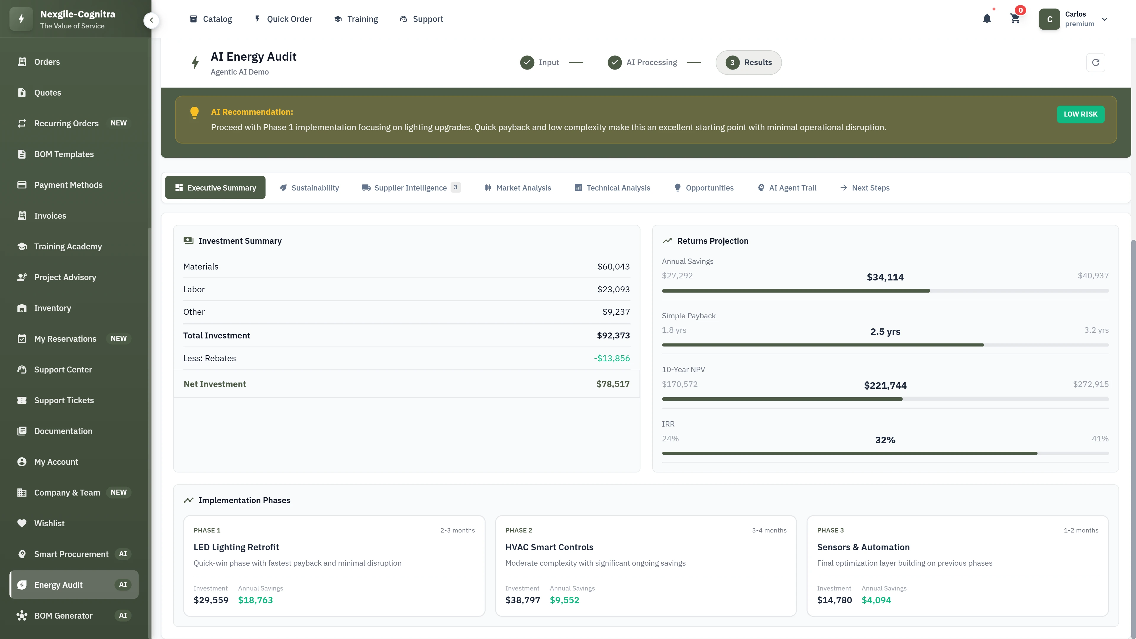
Task: Collapse the left sidebar with chevron
Action: 151,20
